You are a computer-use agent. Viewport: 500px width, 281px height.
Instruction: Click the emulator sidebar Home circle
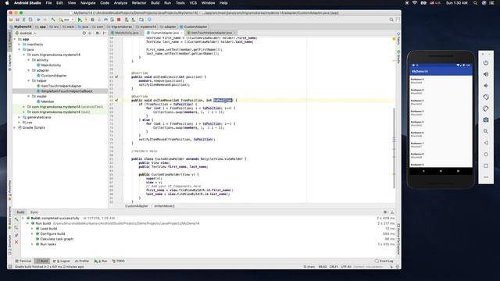click(486, 155)
